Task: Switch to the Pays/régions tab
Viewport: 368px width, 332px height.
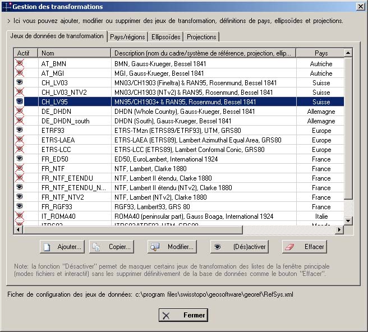Action: 127,37
